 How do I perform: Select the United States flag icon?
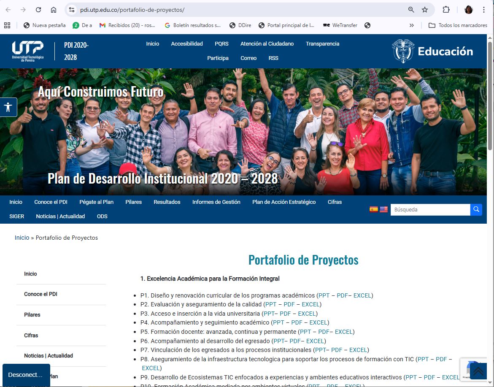tap(383, 209)
